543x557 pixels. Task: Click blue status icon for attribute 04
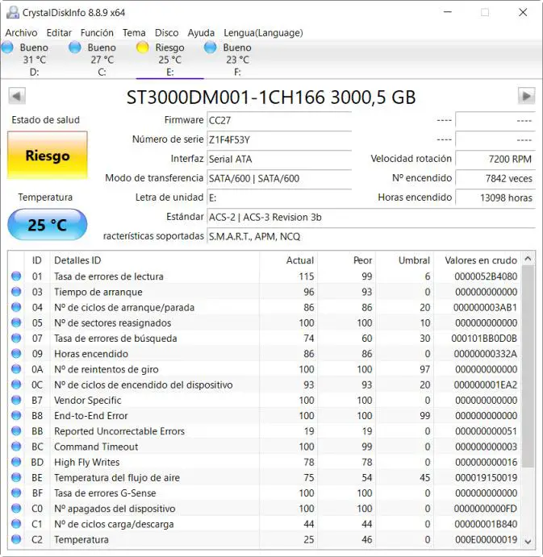click(x=16, y=307)
